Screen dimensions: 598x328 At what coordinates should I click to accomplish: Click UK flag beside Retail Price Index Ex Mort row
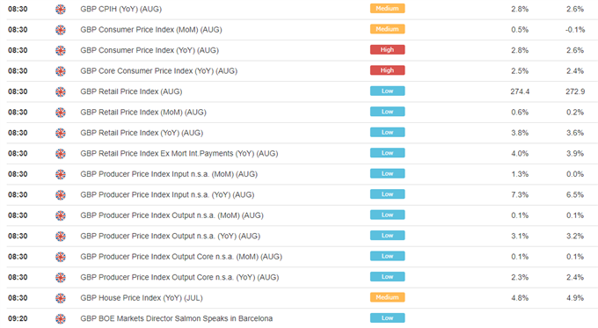coord(61,154)
